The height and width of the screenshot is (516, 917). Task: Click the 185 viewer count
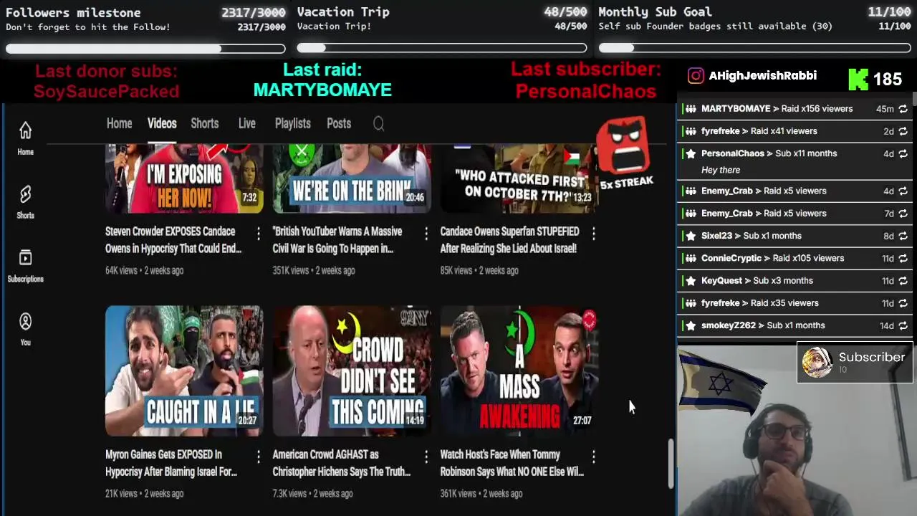click(887, 80)
